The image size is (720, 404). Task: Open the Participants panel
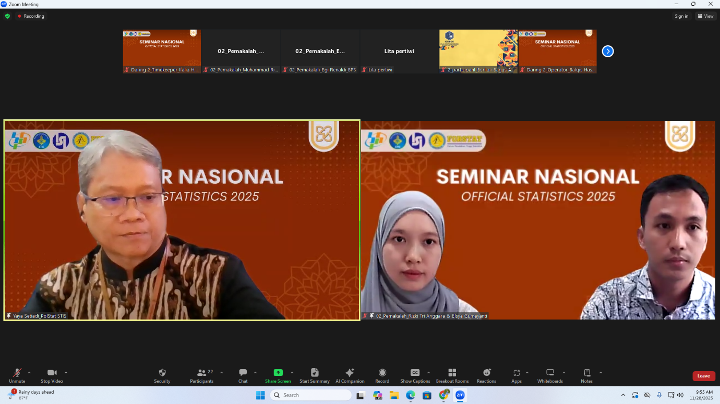[x=202, y=375]
